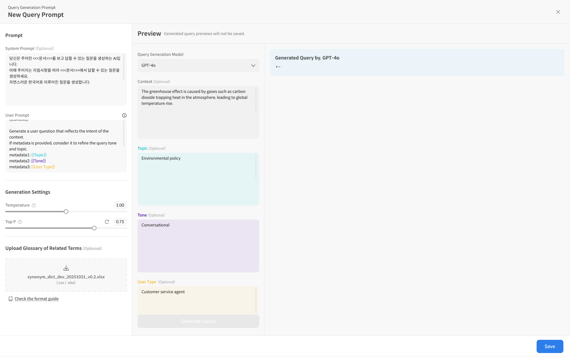Screen dimensions: 570x357
Task: Click the chevron arrow next to GPT-4o
Action: click(253, 65)
